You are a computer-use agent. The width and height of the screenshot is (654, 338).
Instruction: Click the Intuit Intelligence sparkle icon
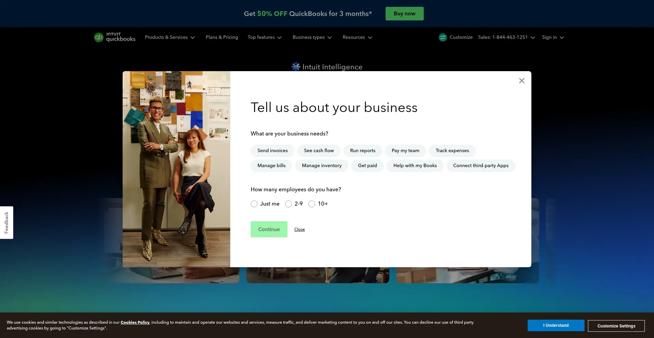coord(296,67)
